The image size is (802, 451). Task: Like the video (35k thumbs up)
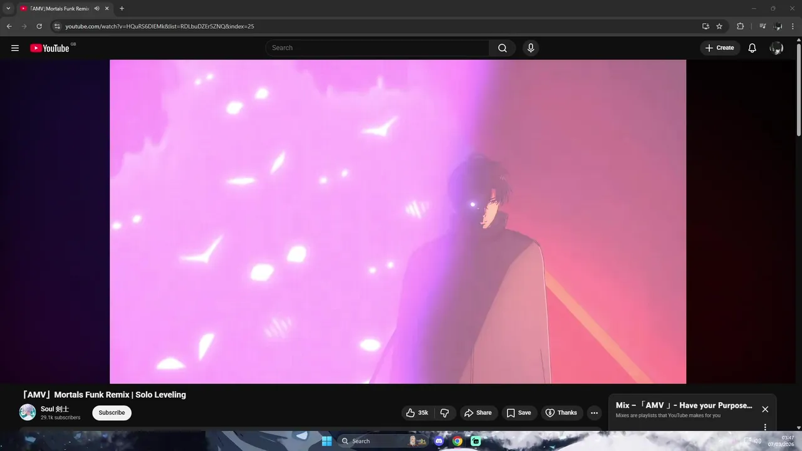coord(417,413)
